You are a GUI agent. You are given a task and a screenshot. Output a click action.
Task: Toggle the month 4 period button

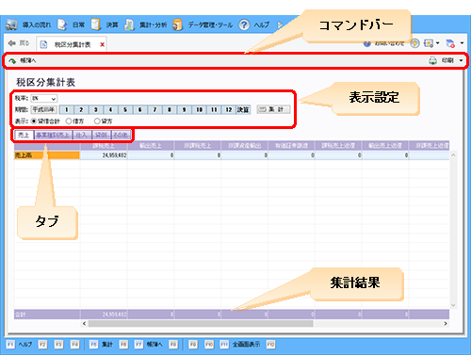point(110,109)
